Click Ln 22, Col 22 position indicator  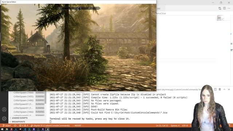click(162, 126)
